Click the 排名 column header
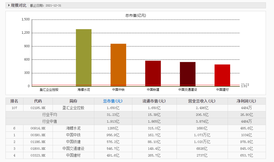This screenshot has width=274, height=162. point(14,101)
